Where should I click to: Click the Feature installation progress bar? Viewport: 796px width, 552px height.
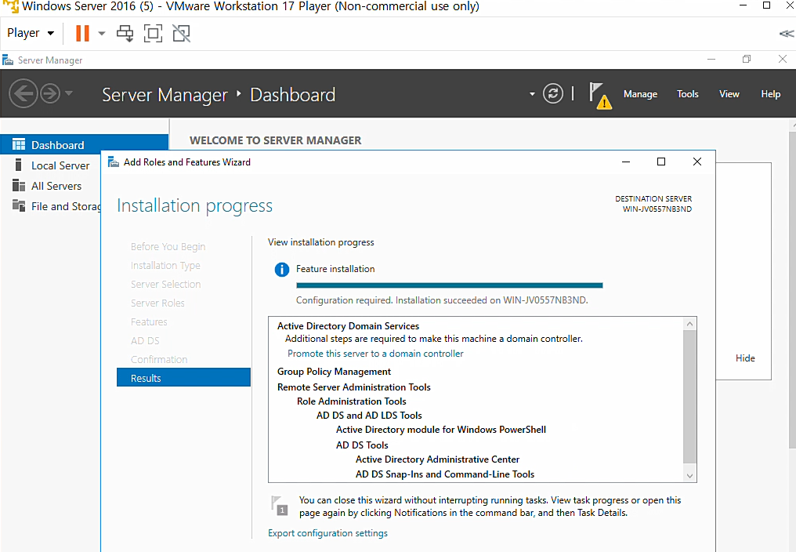pos(449,285)
